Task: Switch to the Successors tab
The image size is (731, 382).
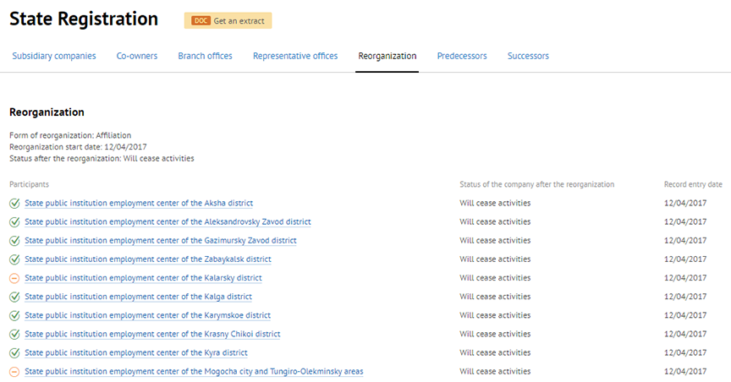Action: [x=528, y=56]
